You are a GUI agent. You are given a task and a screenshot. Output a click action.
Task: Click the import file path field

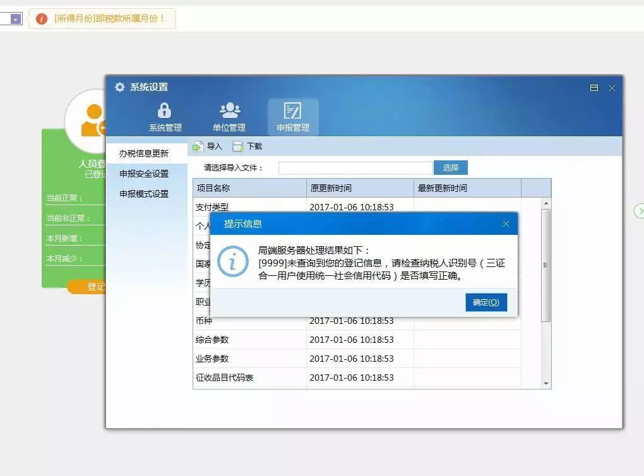point(355,167)
